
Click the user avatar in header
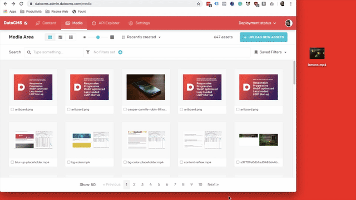[x=289, y=23]
